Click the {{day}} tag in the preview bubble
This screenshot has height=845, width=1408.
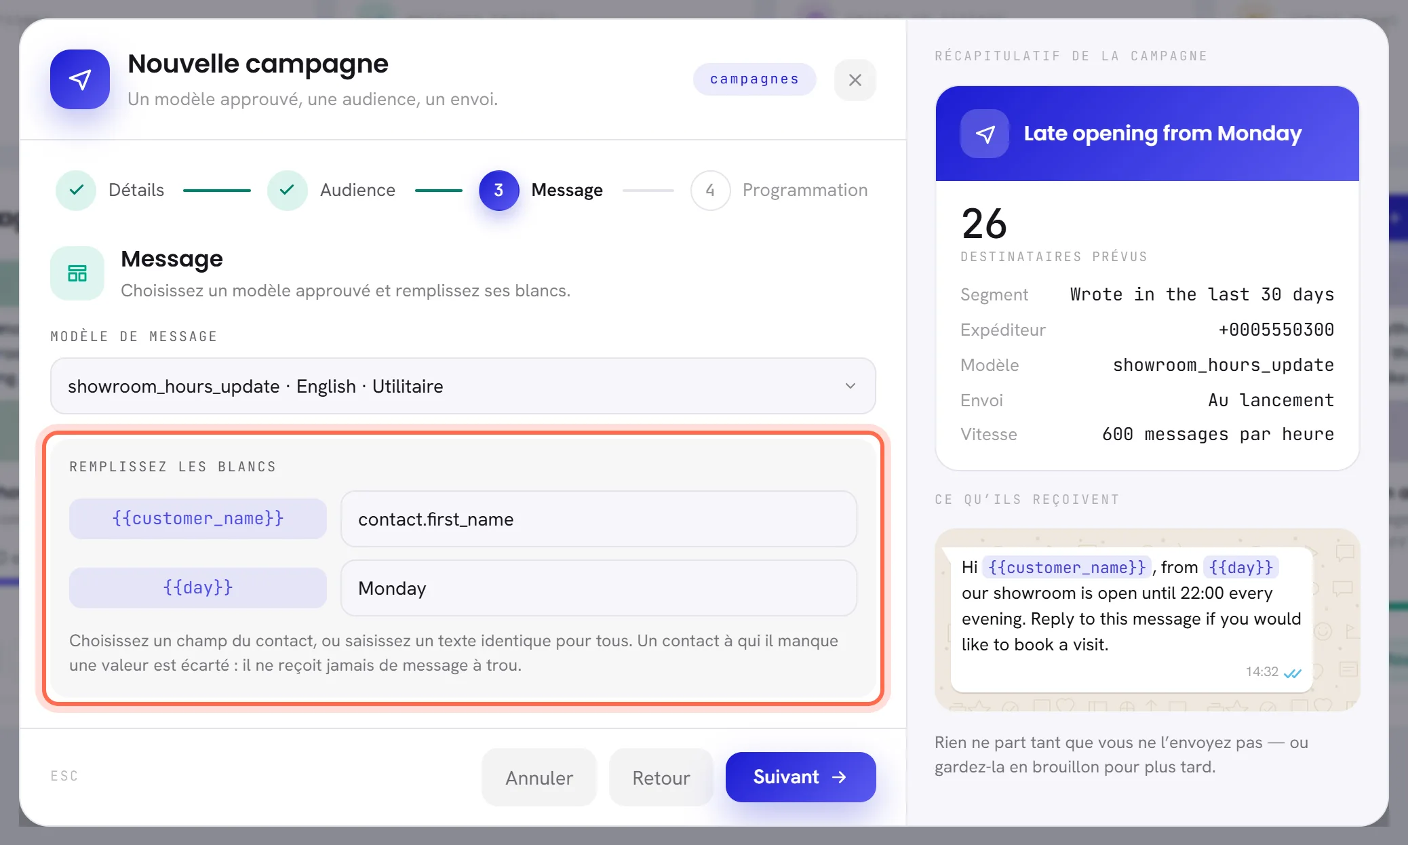[x=1241, y=567]
